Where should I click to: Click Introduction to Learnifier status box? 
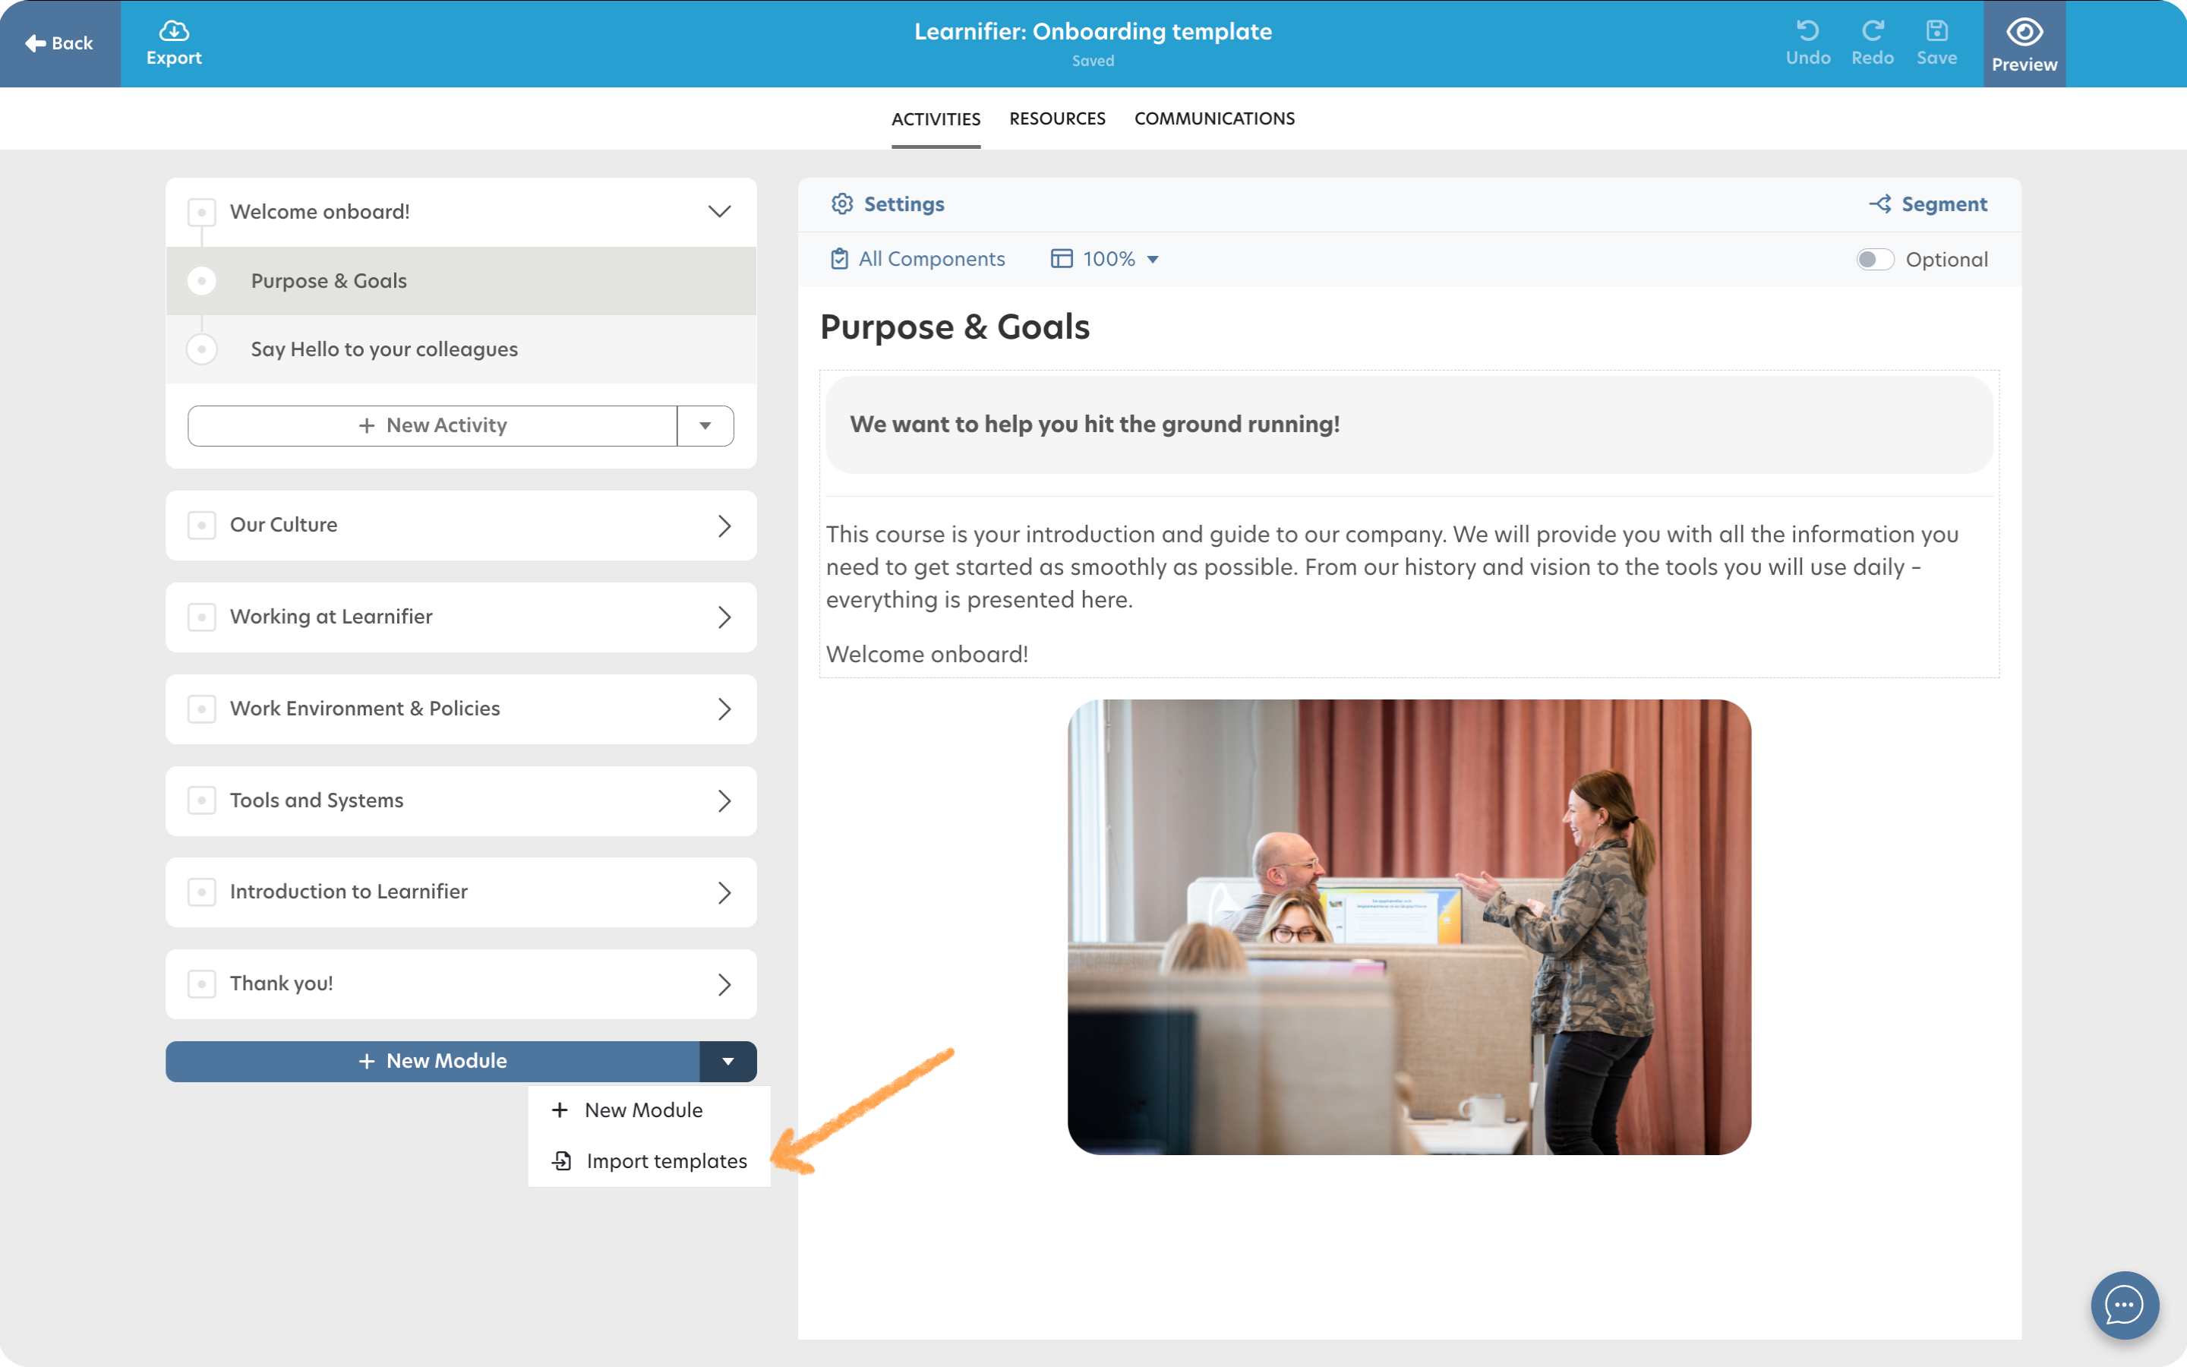(201, 892)
